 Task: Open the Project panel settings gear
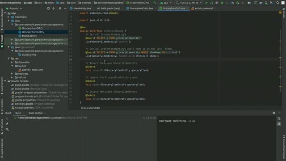60,8
